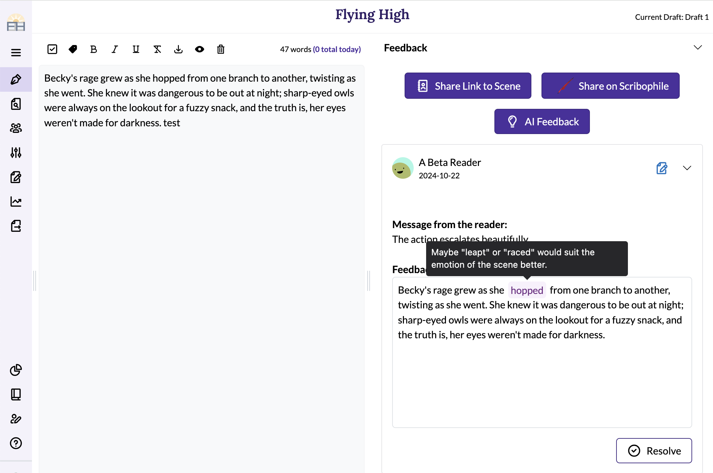713x473 pixels.
Task: Enable underline formatting
Action: [136, 50]
